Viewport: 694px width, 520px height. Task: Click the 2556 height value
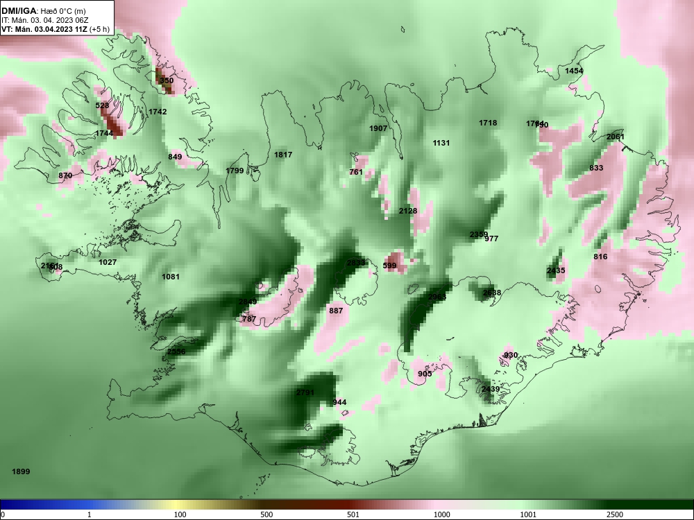[176, 352]
